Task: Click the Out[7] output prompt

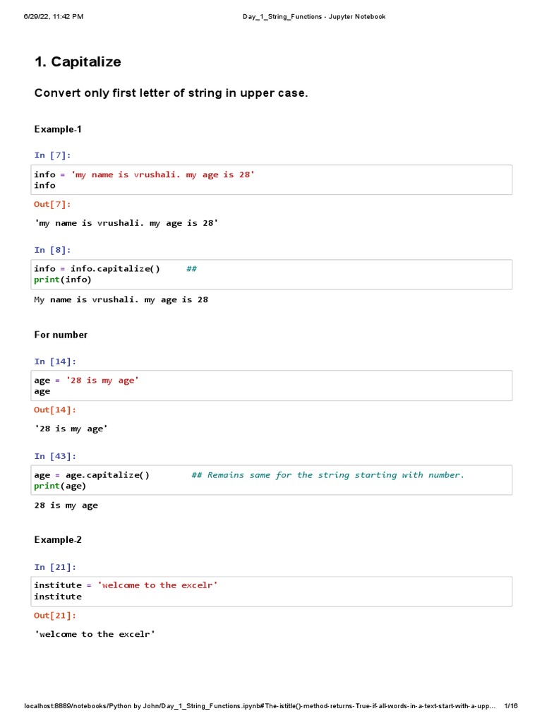Action: tap(52, 204)
